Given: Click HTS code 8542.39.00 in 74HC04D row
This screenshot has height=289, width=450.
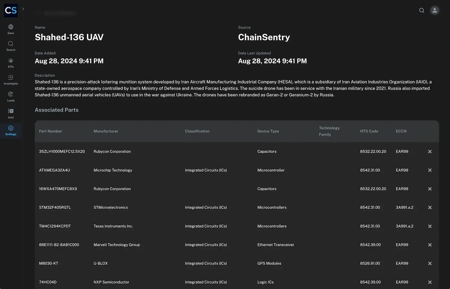Looking at the screenshot, I should (x=370, y=282).
